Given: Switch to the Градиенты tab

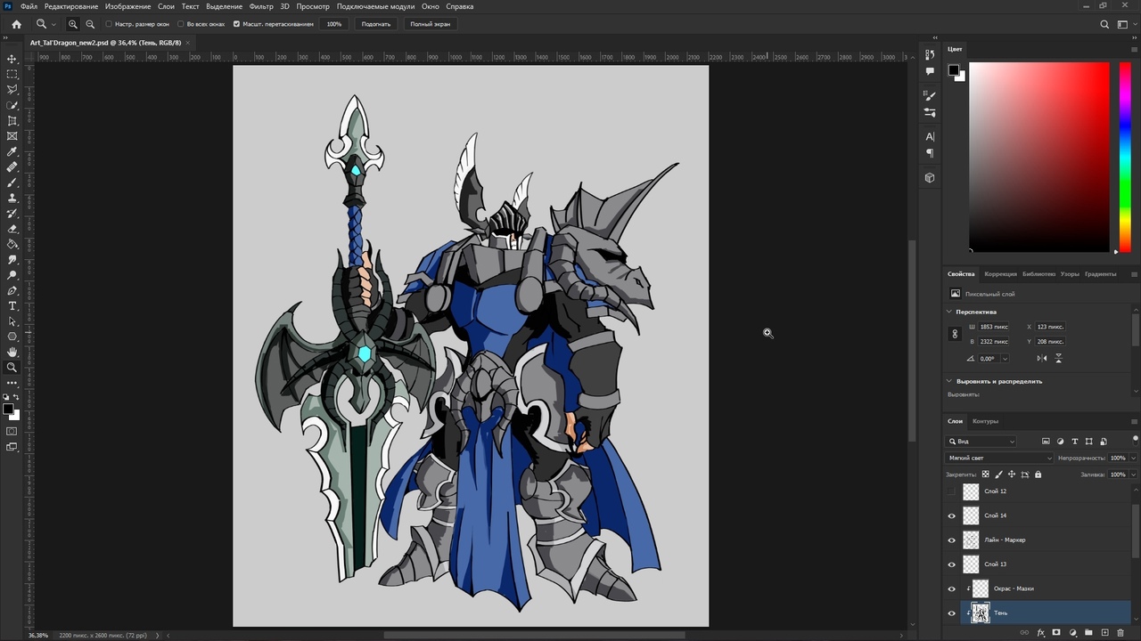Looking at the screenshot, I should click(x=1101, y=274).
